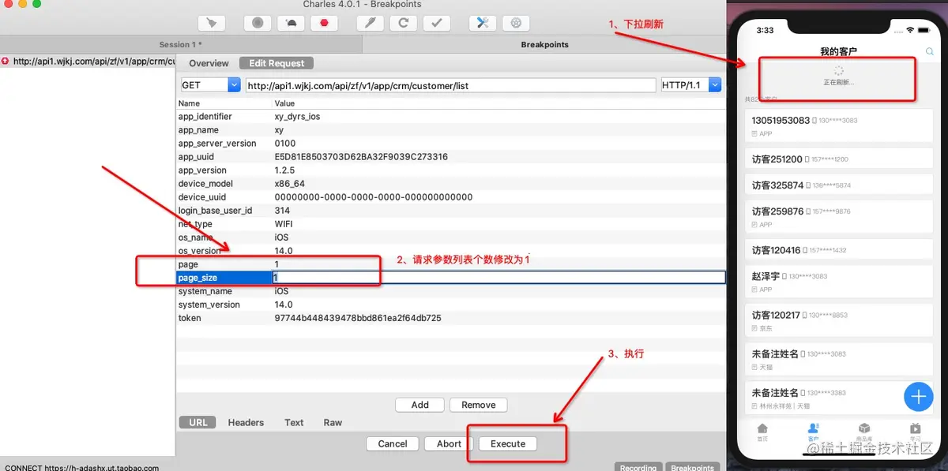
Task: Click the Recording status button
Action: pyautogui.click(x=638, y=467)
